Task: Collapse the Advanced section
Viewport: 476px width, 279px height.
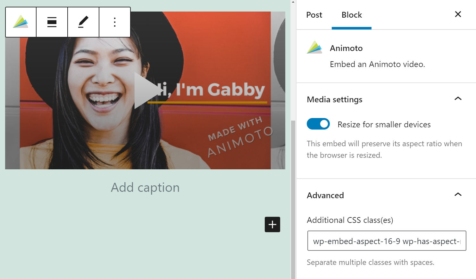Action: [458, 194]
